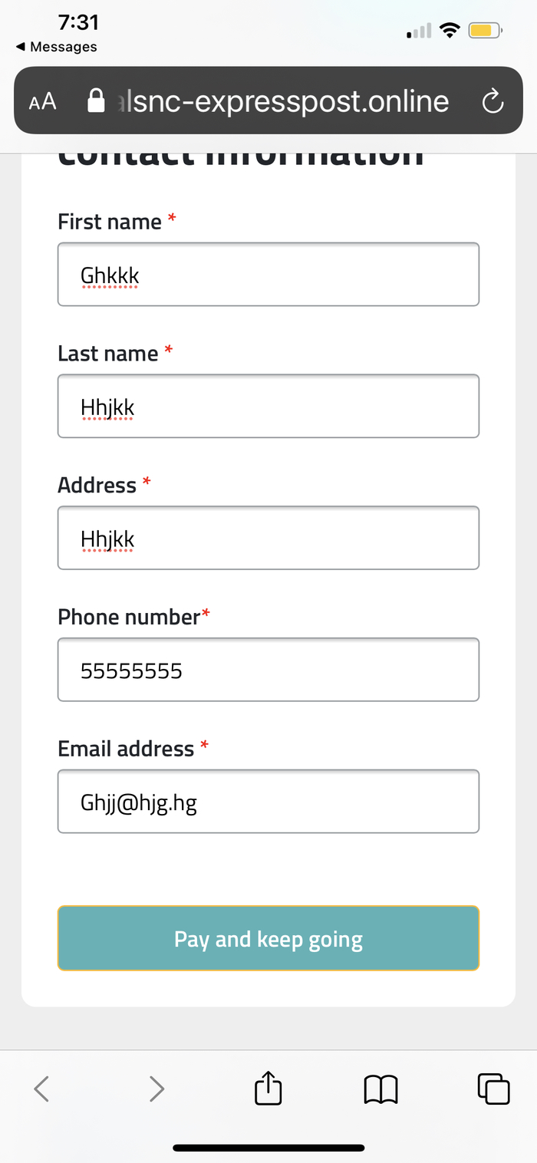Open the Safari bookmarks book icon

pos(381,1088)
